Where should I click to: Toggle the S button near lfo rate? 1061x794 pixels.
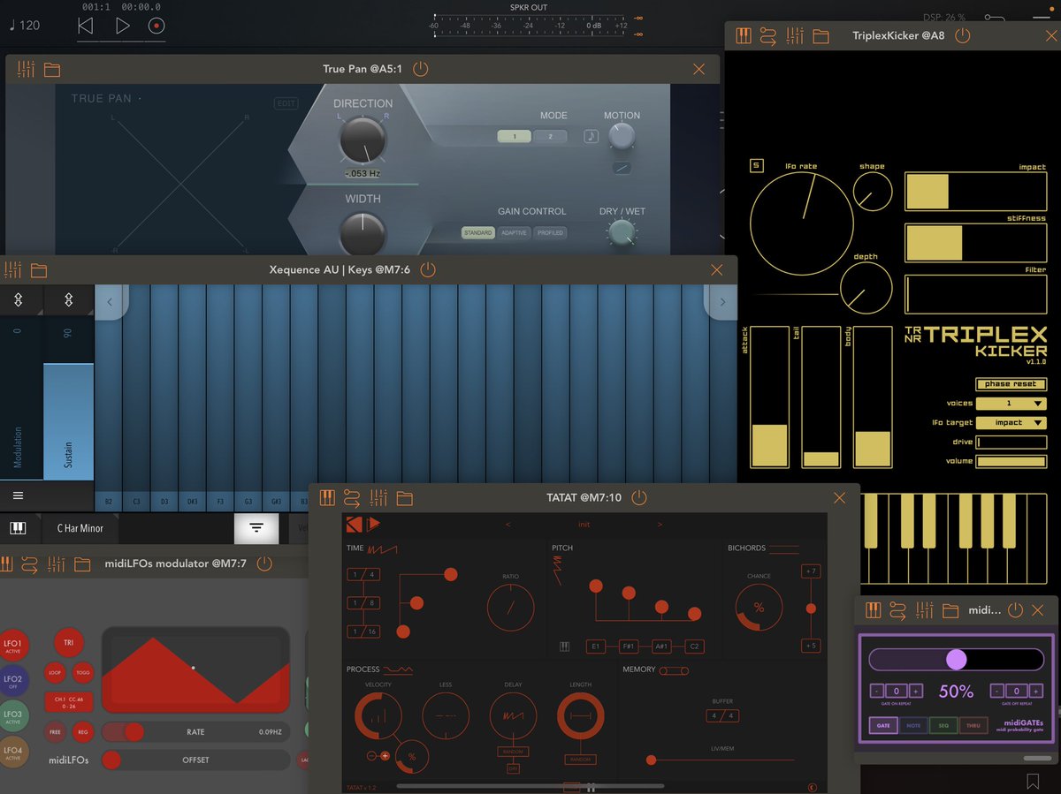[x=756, y=165]
